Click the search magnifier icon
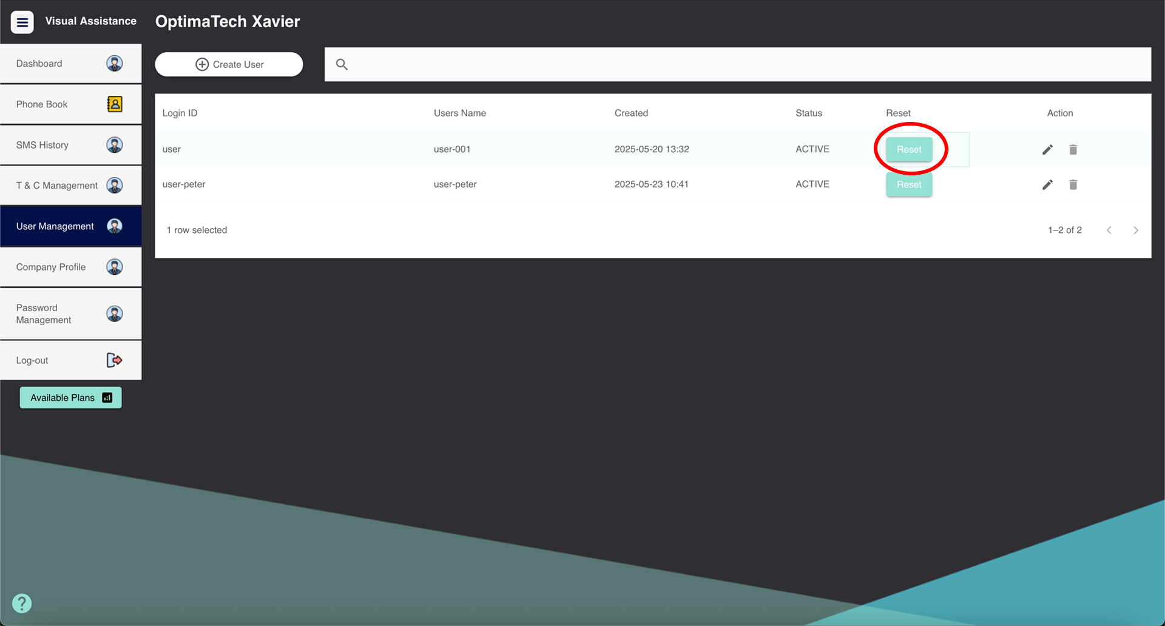Image resolution: width=1165 pixels, height=626 pixels. pyautogui.click(x=342, y=64)
